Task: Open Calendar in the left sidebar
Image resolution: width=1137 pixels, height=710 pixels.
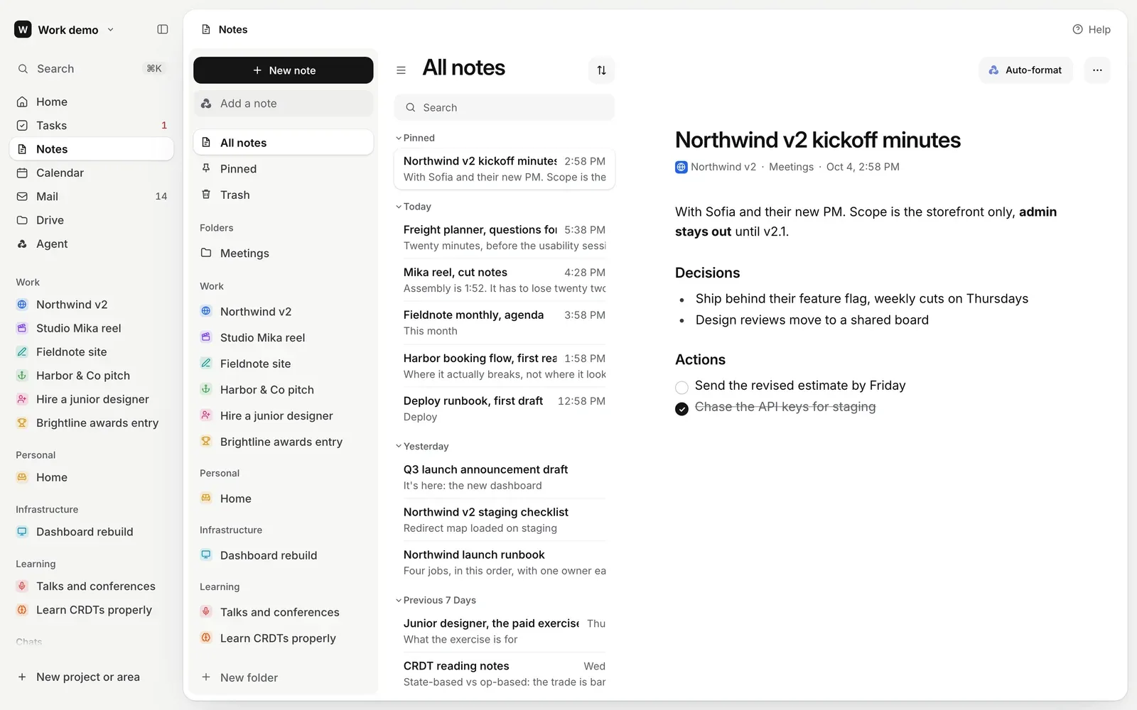Action: coord(92,173)
